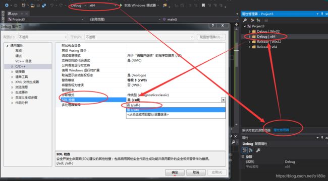Click the property grid vertical scrollbar down arrow
The width and height of the screenshot is (328, 181).
[236, 125]
